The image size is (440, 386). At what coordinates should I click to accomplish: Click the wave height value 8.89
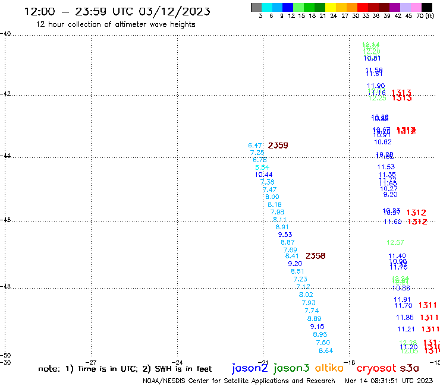pos(315,318)
